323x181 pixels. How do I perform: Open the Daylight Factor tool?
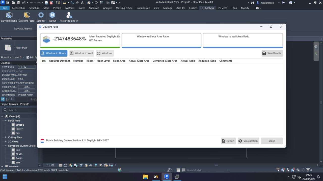pos(27,15)
